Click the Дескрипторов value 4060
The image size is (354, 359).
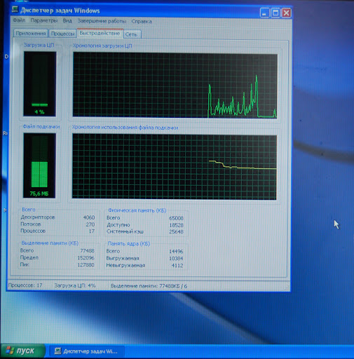point(89,217)
